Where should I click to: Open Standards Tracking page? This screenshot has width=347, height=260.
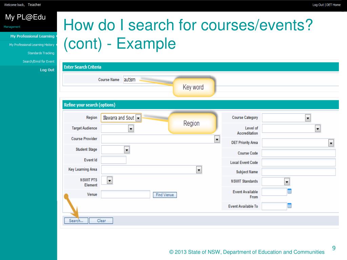(x=41, y=53)
